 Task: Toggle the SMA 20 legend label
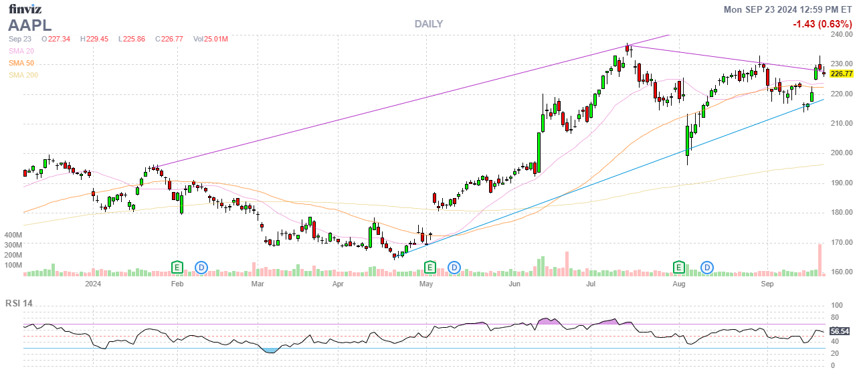click(x=21, y=51)
